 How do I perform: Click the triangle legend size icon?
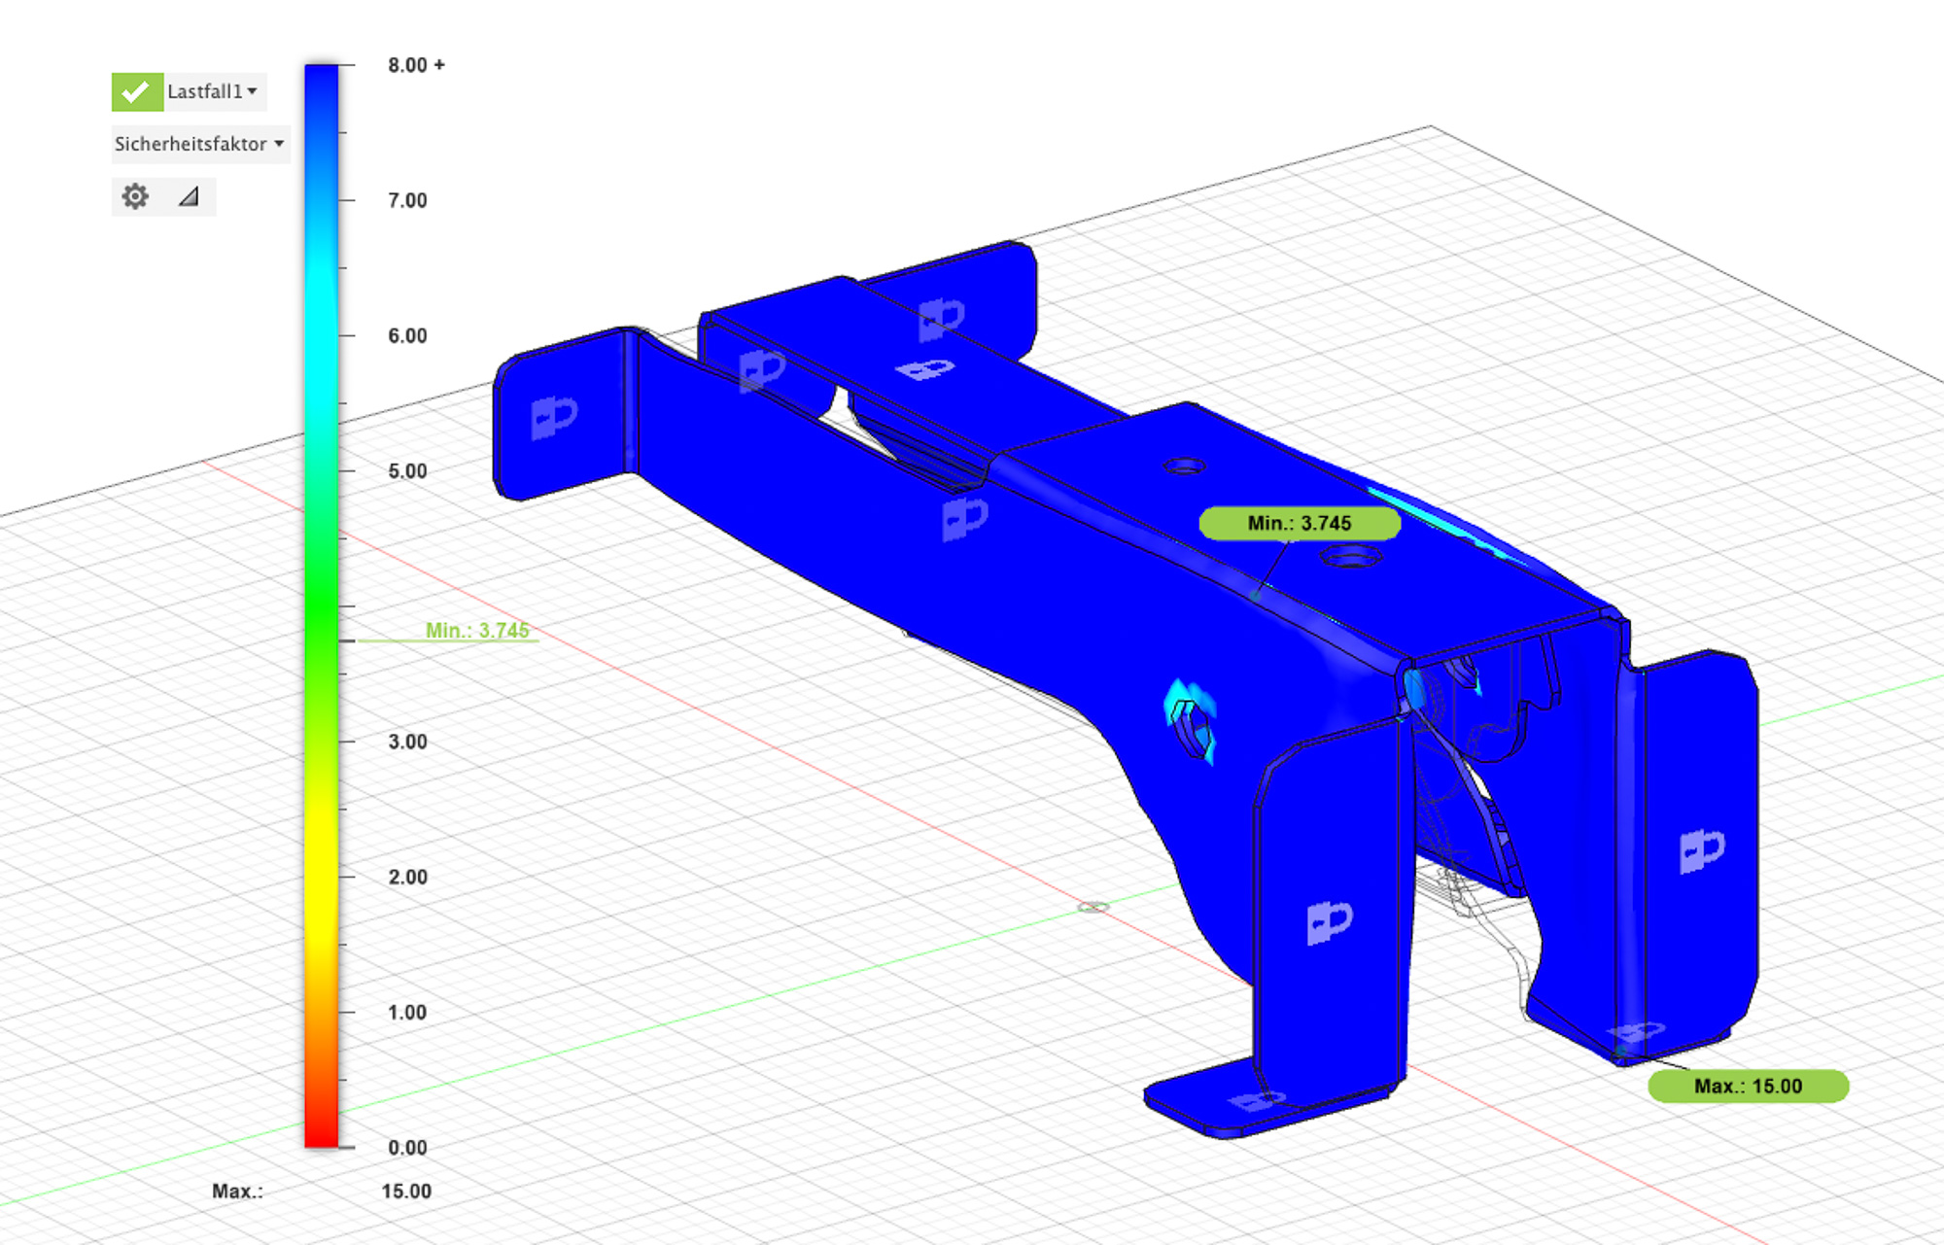[189, 197]
